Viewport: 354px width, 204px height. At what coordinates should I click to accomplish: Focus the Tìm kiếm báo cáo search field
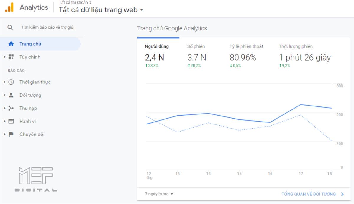[x=47, y=27]
